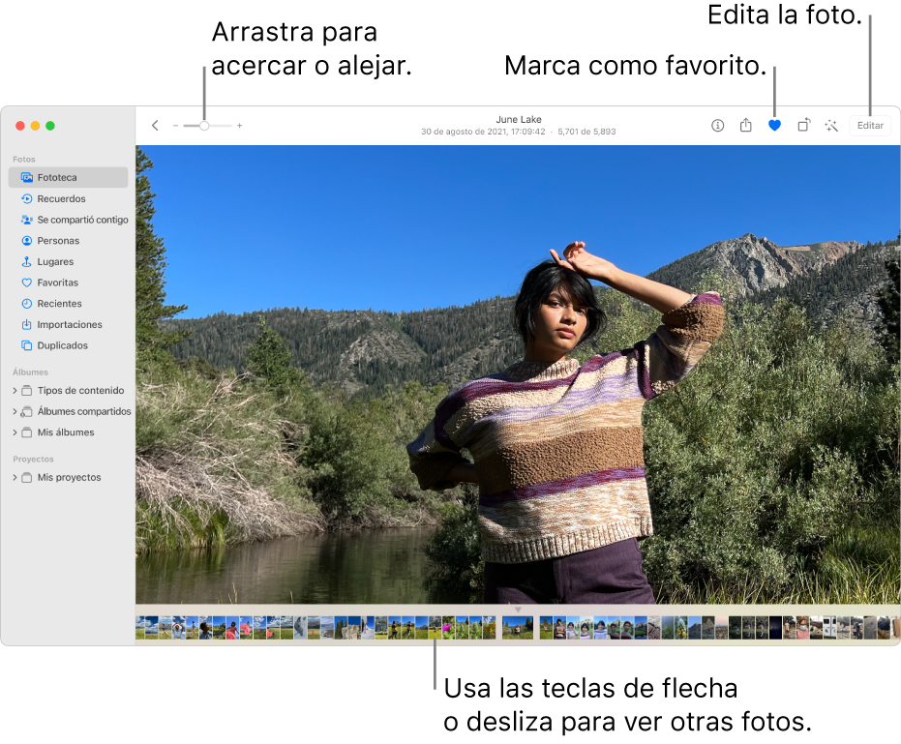Click the Editar button
Image resolution: width=901 pixels, height=744 pixels.
point(870,126)
